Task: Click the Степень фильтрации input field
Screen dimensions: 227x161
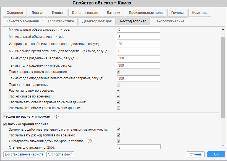Action: [138, 147]
